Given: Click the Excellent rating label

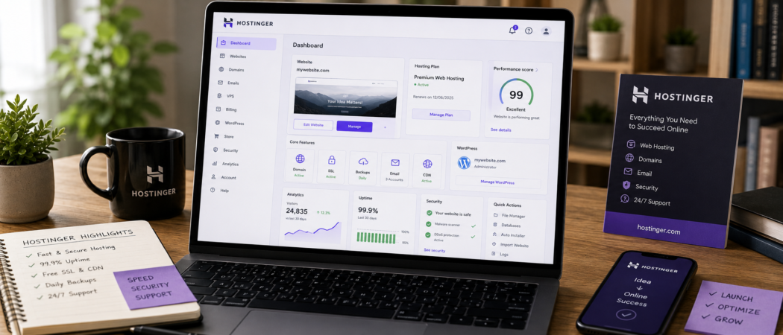Looking at the screenshot, I should tap(516, 109).
